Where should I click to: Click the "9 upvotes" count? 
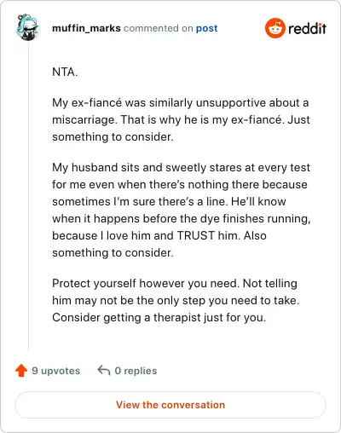[55, 371]
